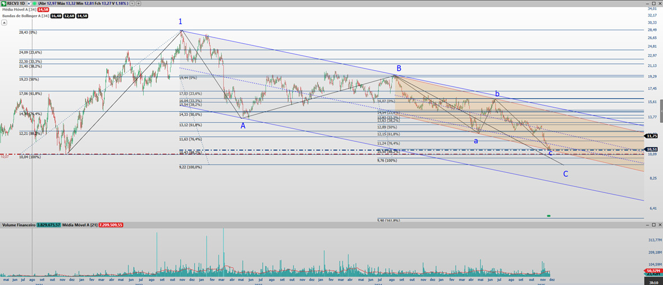Click the 10,51 price marker on price axis

[x=652, y=149]
